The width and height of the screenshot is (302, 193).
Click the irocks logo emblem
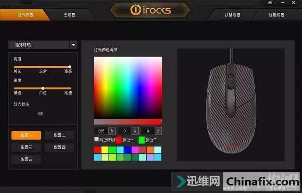(151, 10)
